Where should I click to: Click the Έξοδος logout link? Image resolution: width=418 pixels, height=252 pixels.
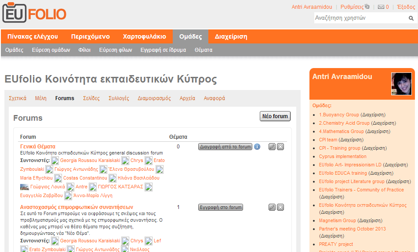(406, 7)
